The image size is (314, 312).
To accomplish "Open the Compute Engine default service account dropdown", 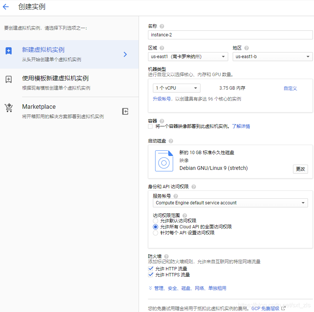I will pos(230,203).
